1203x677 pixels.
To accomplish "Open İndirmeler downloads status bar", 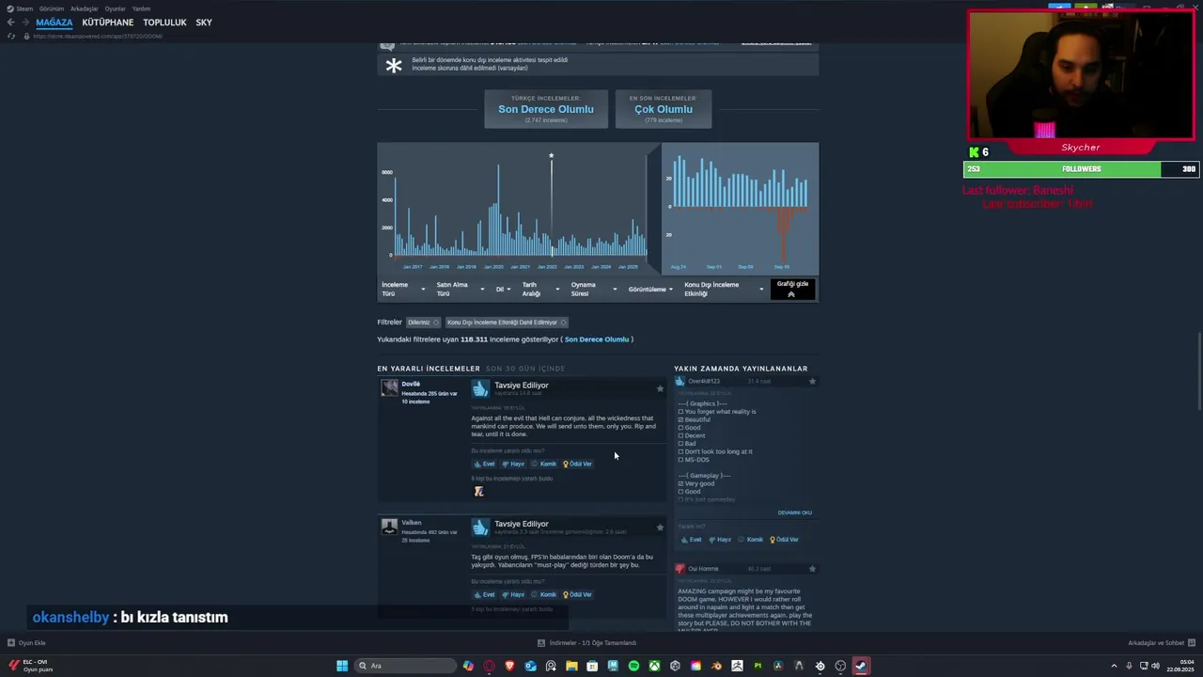I will tap(586, 643).
